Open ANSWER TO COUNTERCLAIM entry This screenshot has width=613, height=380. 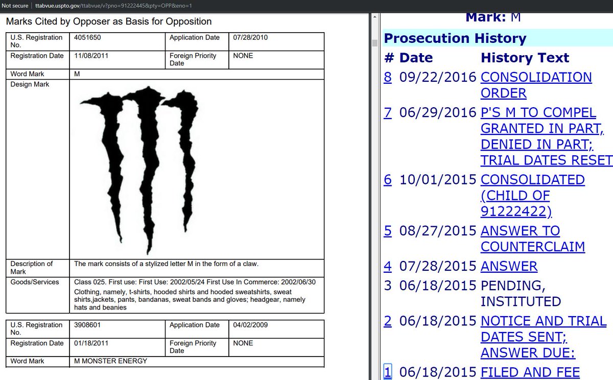pyautogui.click(x=533, y=239)
